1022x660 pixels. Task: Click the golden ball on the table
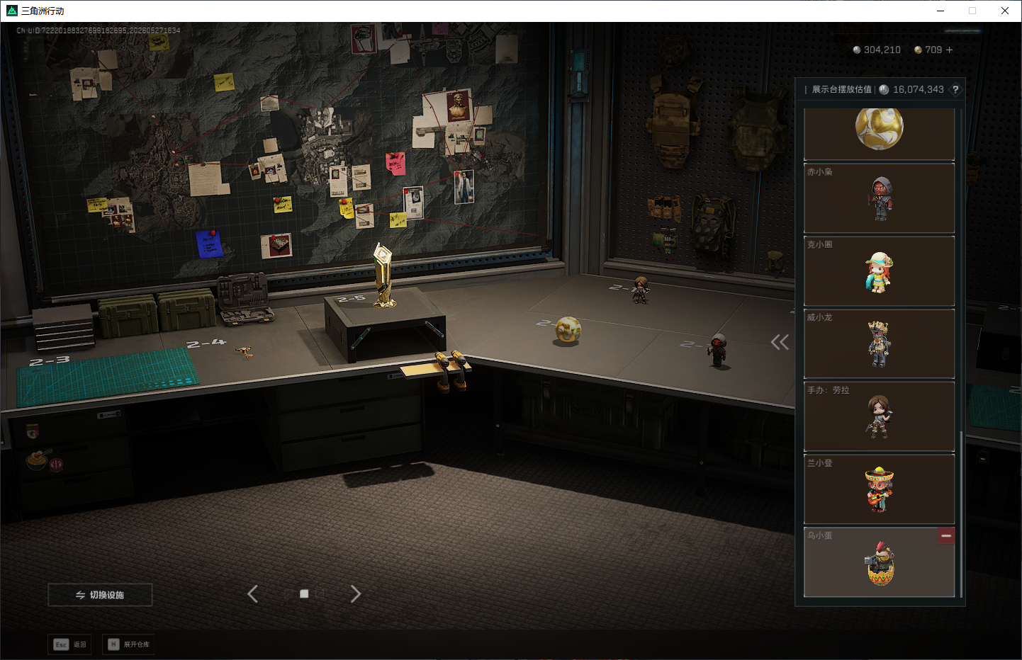(568, 330)
